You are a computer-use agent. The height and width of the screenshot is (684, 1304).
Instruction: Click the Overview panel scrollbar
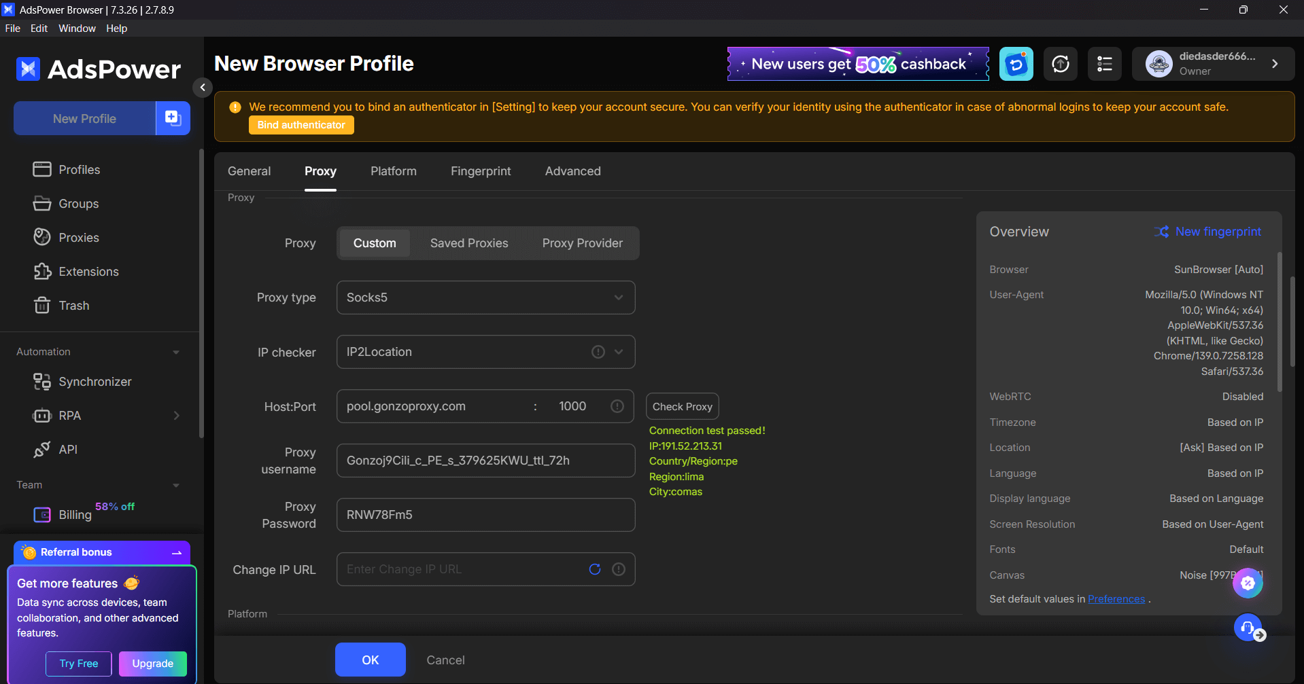(x=1280, y=322)
